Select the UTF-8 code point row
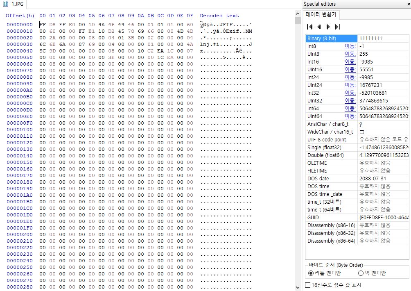Viewport: 411px width, 291px height. [357, 140]
